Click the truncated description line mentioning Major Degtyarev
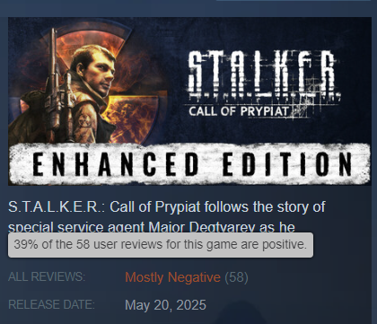The width and height of the screenshot is (377, 324). [x=152, y=227]
